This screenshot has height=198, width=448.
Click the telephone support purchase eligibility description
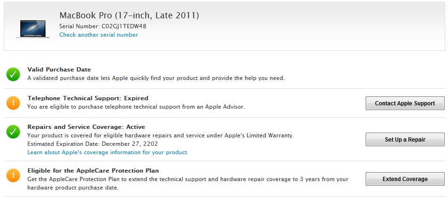coord(136,107)
